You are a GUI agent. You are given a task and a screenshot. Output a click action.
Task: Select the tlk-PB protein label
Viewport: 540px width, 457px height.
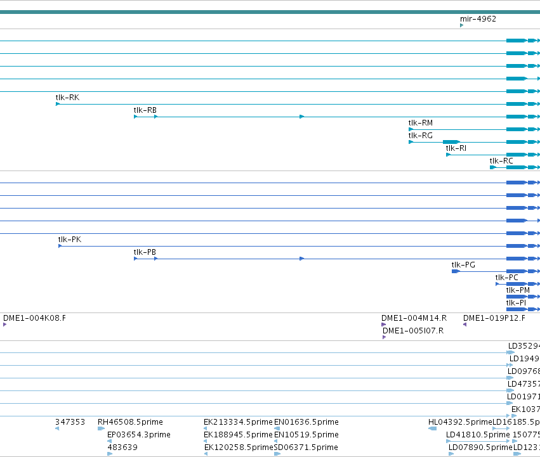click(145, 252)
